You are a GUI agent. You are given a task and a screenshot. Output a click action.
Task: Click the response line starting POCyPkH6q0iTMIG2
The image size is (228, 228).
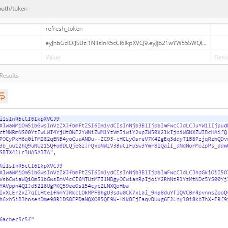coord(114,139)
